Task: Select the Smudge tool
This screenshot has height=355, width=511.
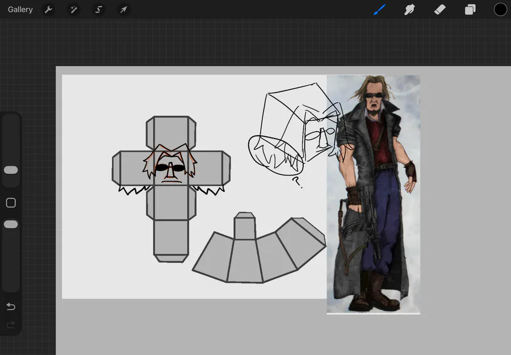Action: (409, 10)
